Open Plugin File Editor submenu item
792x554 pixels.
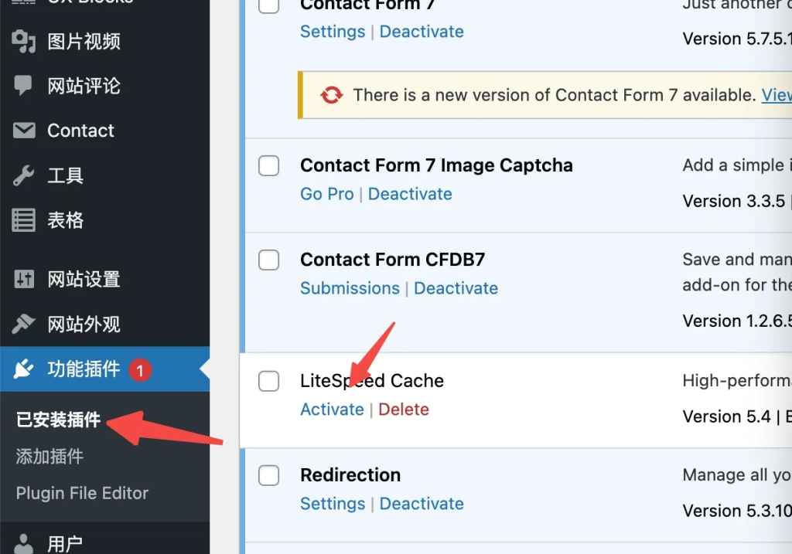(x=82, y=493)
